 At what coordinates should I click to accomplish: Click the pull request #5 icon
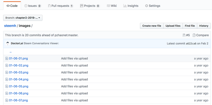point(184,35)
